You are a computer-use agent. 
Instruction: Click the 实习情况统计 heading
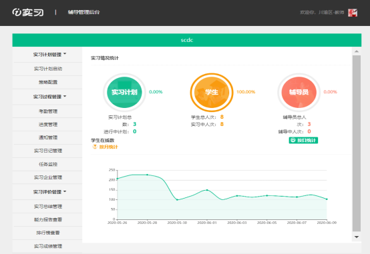tap(105, 58)
